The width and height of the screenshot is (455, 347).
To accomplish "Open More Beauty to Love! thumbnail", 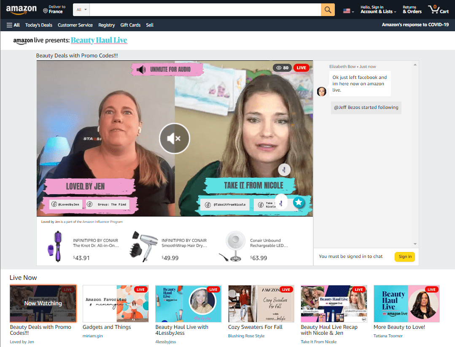I will (407, 304).
